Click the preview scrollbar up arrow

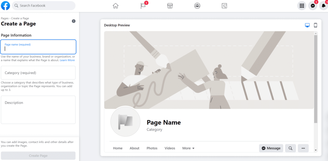(x=316, y=33)
